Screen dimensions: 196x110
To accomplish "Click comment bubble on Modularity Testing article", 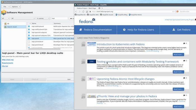I will [184, 61].
